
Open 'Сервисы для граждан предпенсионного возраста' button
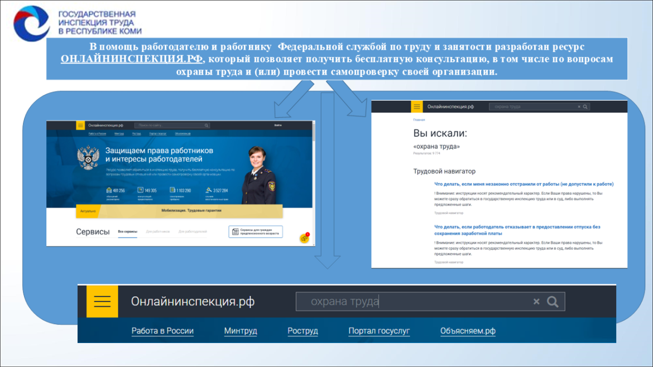[256, 232]
